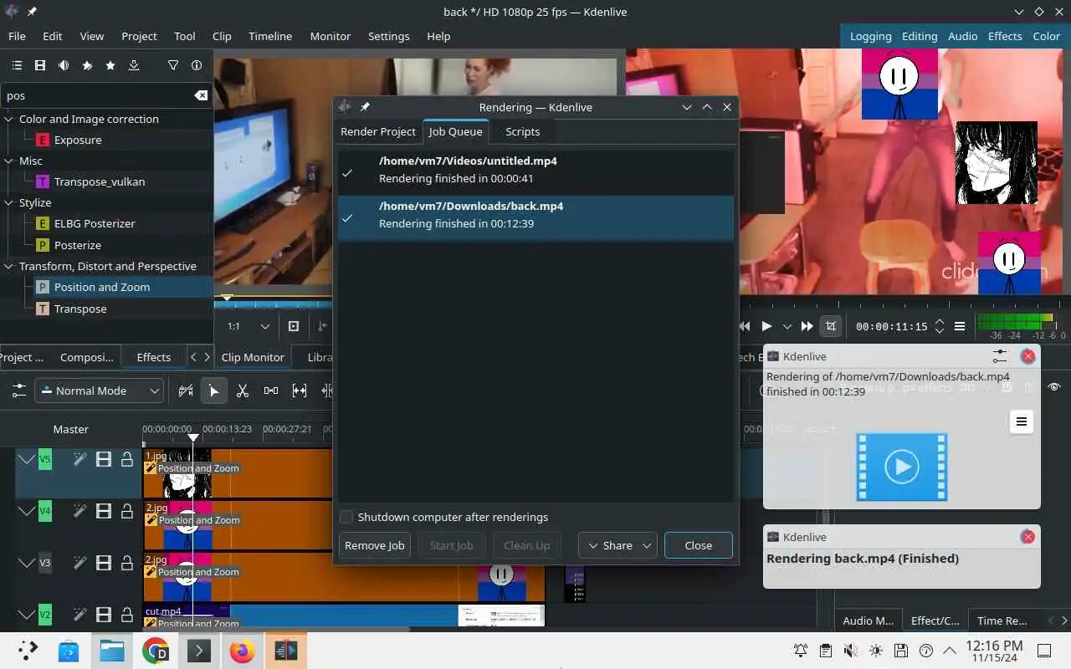Open the terminal from taskbar
Viewport: 1071px width, 669px height.
198,651
